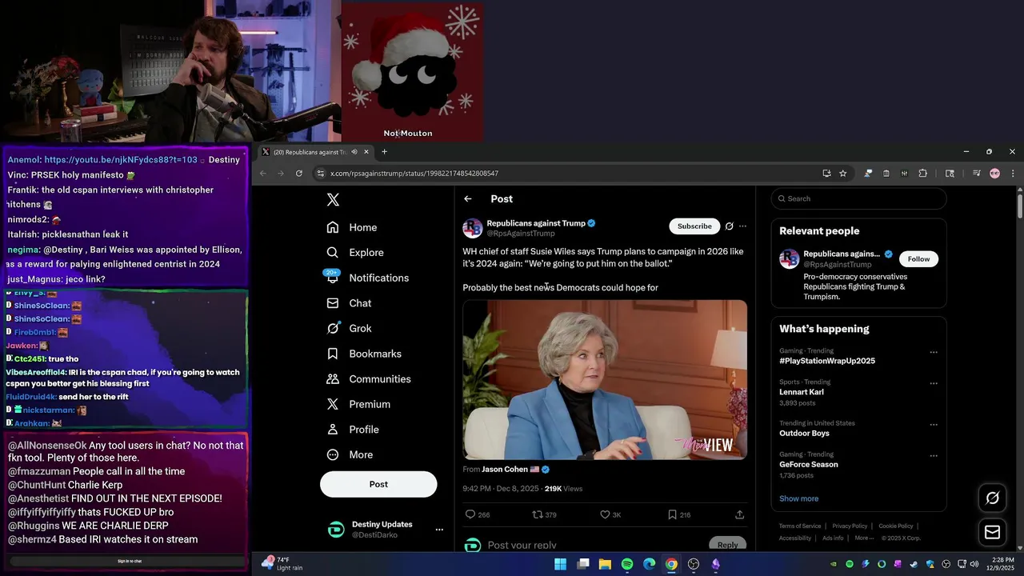Open Chrome three-dot menu
1024x576 pixels.
1013,174
